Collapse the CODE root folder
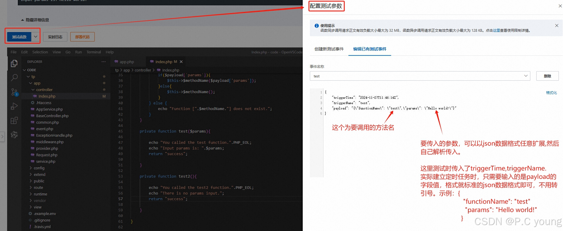The width and height of the screenshot is (563, 231). coord(29,70)
